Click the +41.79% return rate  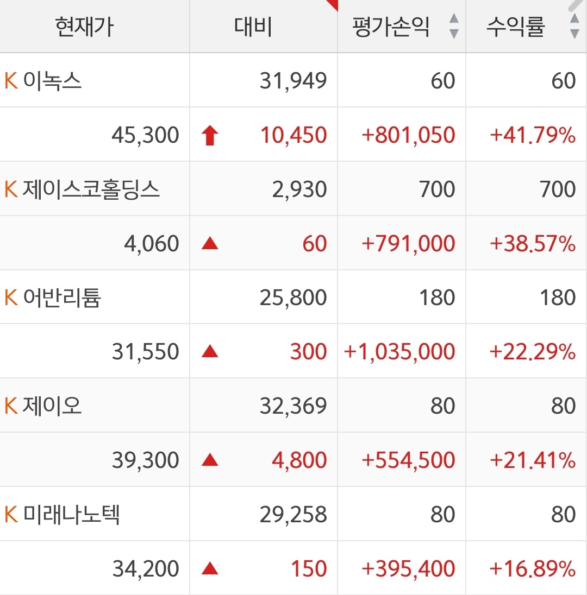(533, 135)
